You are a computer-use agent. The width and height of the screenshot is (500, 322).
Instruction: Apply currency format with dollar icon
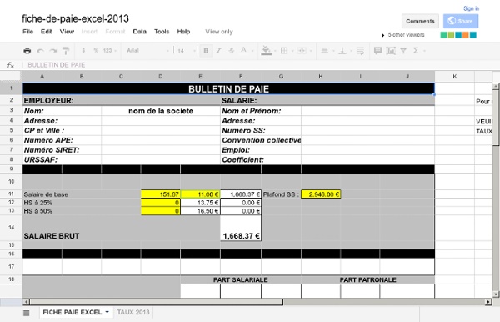point(83,50)
